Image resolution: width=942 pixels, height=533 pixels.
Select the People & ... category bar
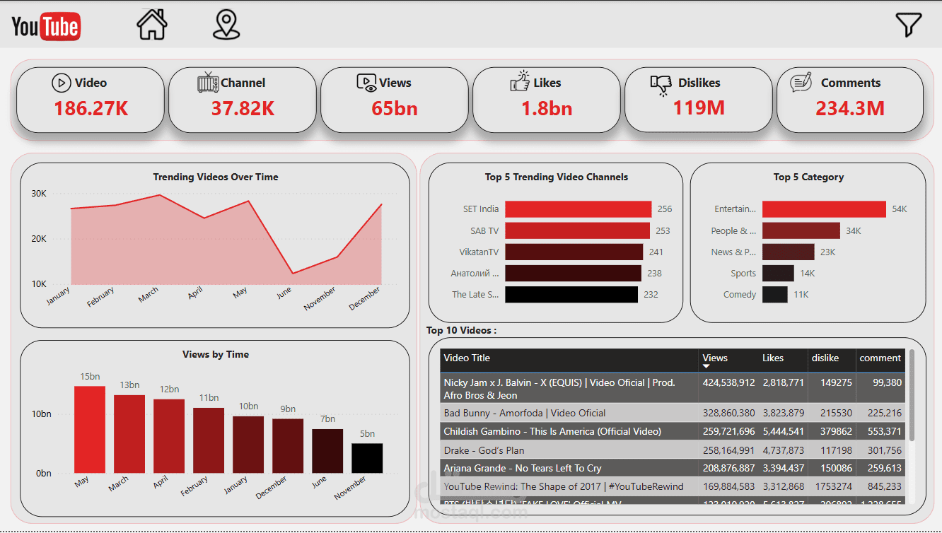pyautogui.click(x=801, y=230)
